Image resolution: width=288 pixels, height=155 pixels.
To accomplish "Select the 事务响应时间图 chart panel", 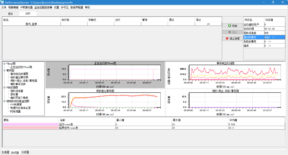I will [x=225, y=75].
